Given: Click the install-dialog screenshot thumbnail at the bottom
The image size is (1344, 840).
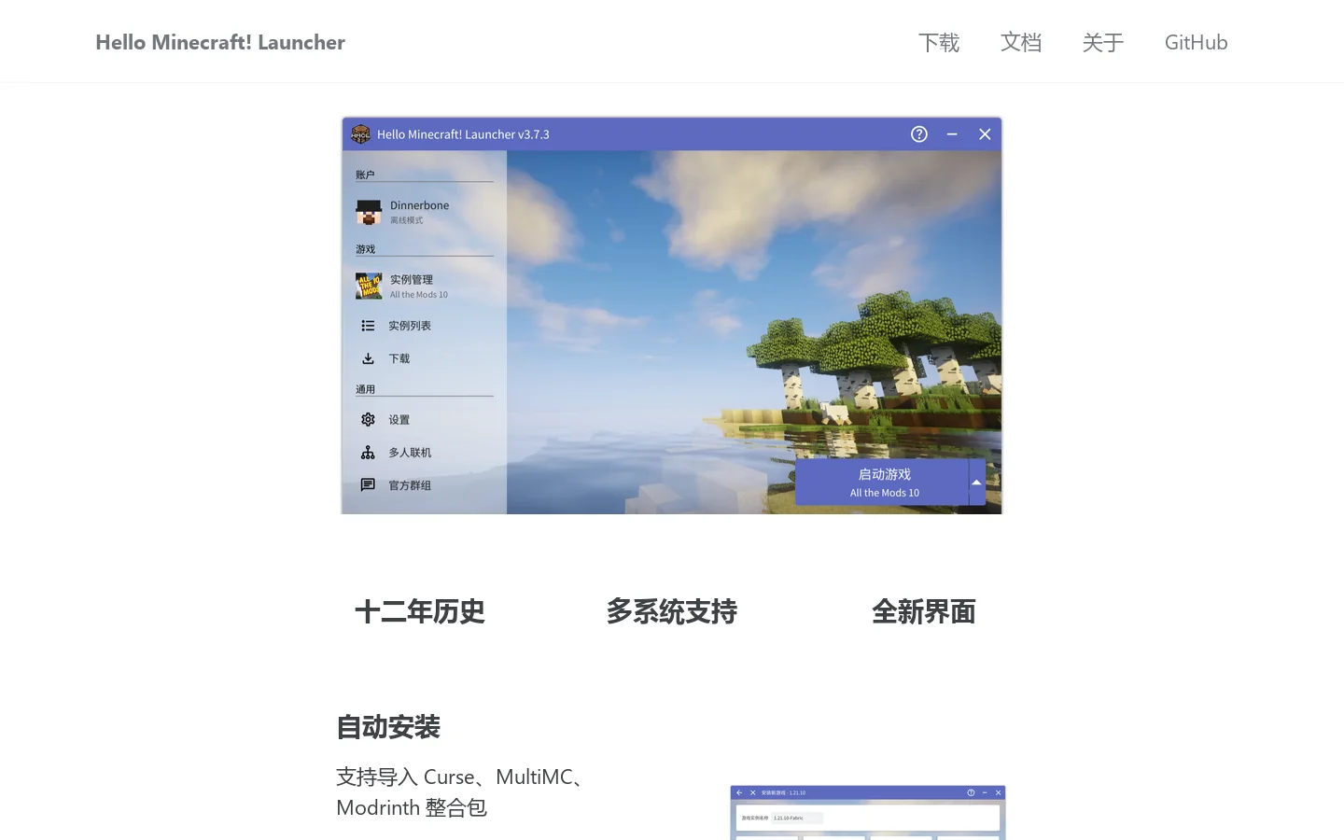Looking at the screenshot, I should 868,813.
